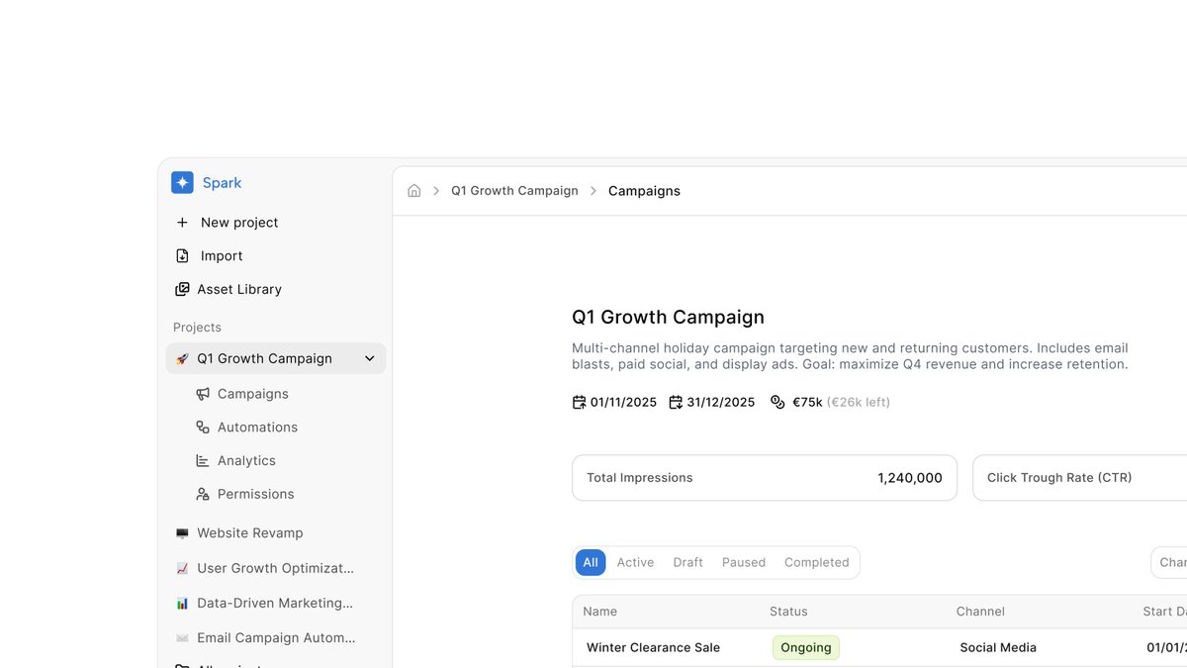The height and width of the screenshot is (668, 1187).
Task: Click the Data-Driven Marketing bar chart icon
Action: point(182,603)
